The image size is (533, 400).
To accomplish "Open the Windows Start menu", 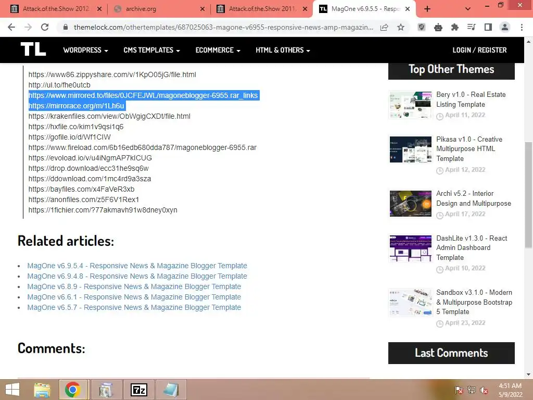I will [x=12, y=390].
